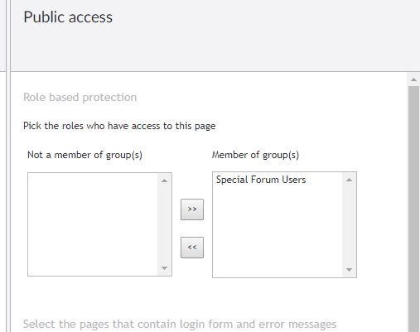This screenshot has height=332, width=420.
Task: Click the main panel scrollbar up arrow
Action: click(413, 79)
